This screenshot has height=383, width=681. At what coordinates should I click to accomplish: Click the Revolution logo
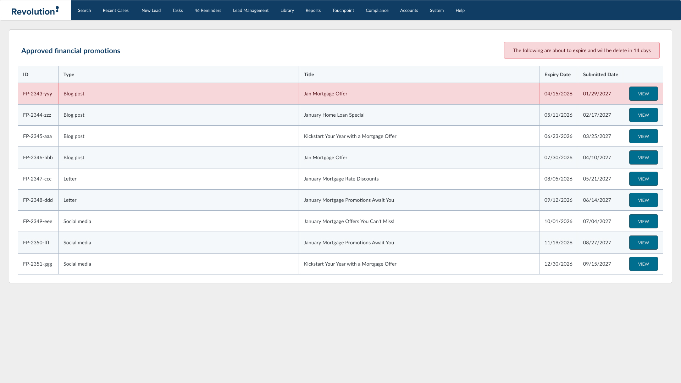pos(35,11)
